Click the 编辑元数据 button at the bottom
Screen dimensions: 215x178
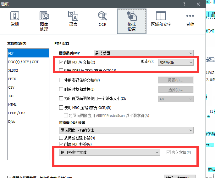(x=179, y=177)
